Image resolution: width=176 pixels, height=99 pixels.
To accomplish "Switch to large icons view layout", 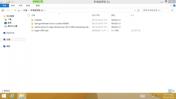I will (174, 91).
